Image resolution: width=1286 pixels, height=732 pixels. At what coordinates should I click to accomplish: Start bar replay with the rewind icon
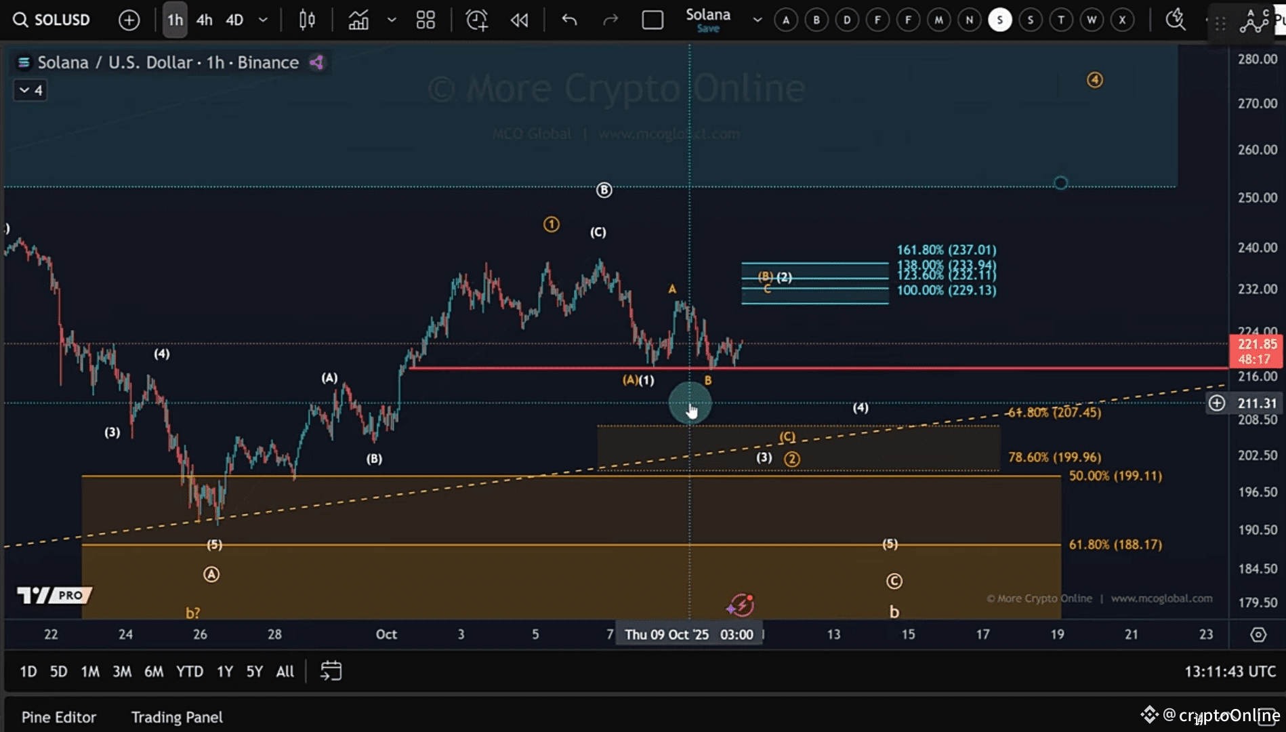[x=520, y=20]
